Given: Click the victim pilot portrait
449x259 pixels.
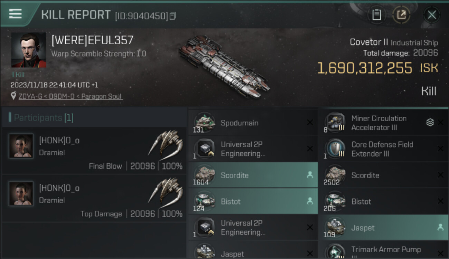Looking at the screenshot, I should tap(28, 50).
